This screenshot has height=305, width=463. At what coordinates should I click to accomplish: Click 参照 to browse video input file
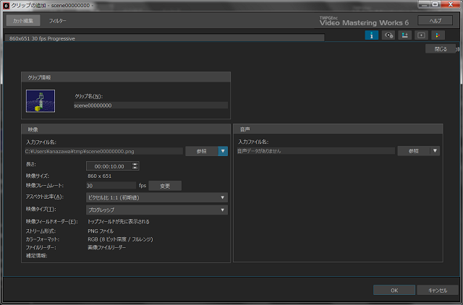tap(201, 151)
